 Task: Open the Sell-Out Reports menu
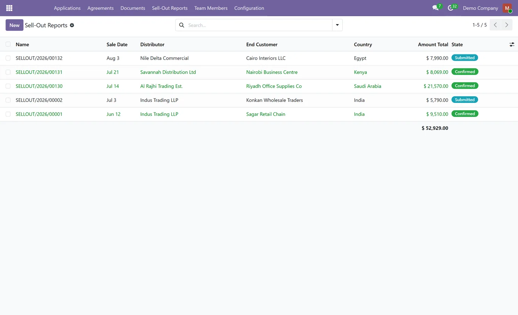coord(170,8)
